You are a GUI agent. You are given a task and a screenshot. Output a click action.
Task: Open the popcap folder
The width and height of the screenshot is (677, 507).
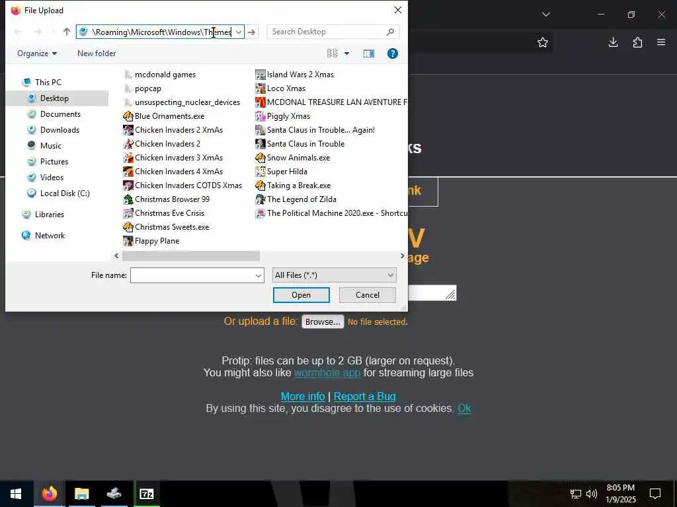click(x=143, y=88)
